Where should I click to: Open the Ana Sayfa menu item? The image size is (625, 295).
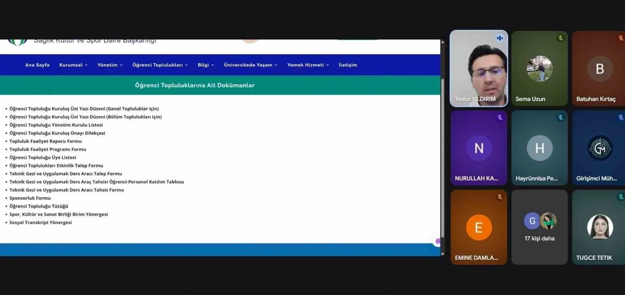(37, 65)
